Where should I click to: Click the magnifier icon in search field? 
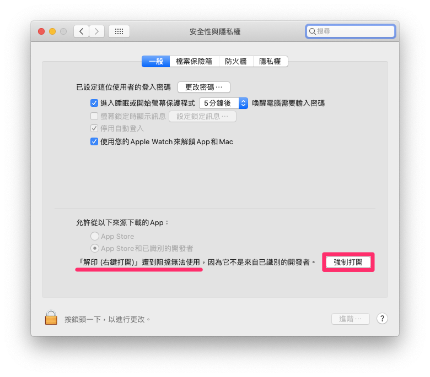click(313, 31)
